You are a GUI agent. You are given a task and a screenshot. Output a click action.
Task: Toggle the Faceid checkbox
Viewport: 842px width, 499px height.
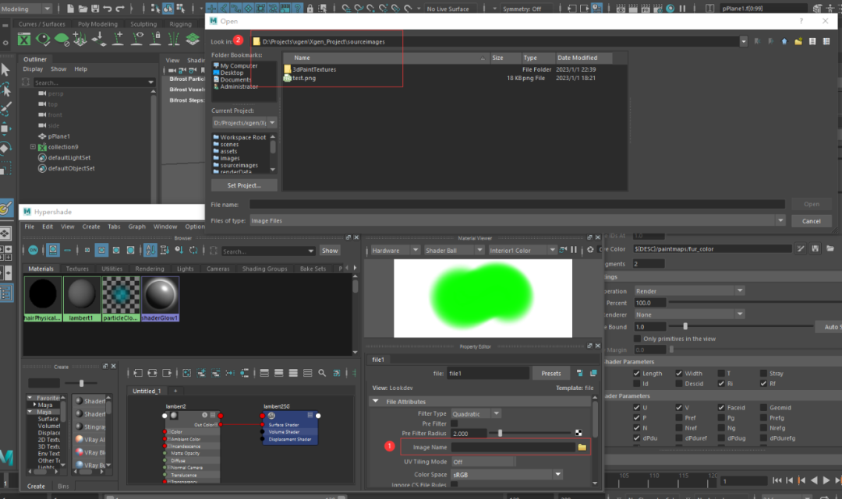pyautogui.click(x=721, y=407)
